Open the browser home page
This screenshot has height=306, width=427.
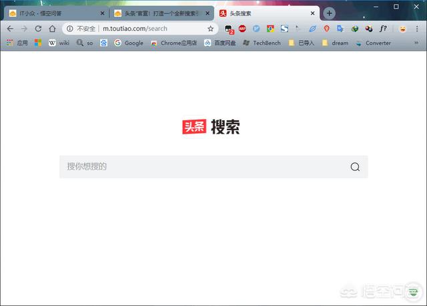52,29
